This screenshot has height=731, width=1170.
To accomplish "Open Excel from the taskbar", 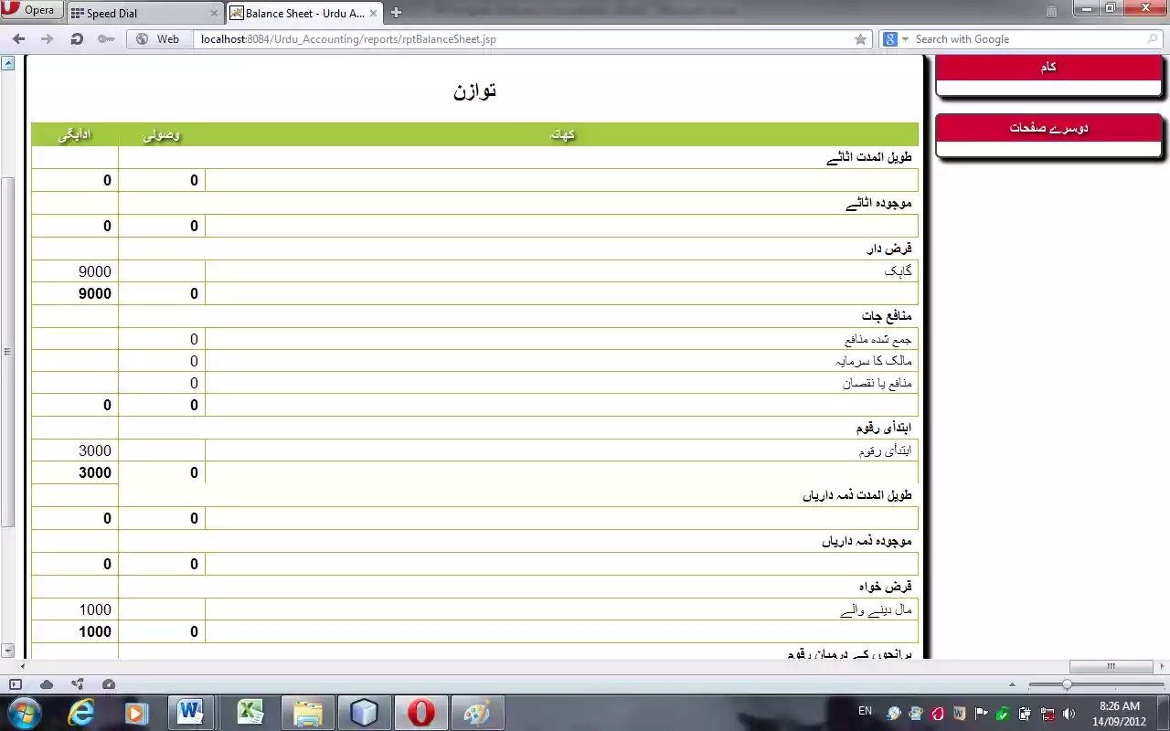I will click(x=250, y=712).
